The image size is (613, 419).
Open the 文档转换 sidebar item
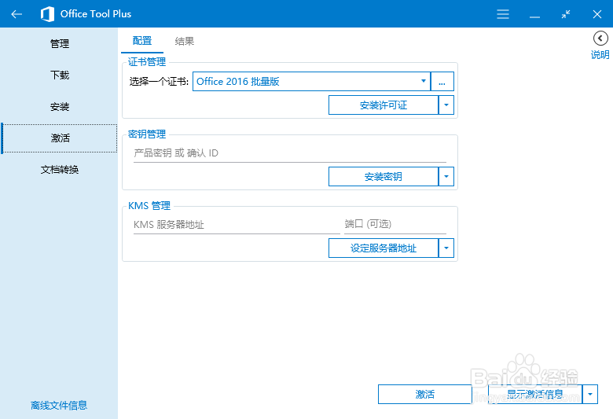tap(60, 169)
